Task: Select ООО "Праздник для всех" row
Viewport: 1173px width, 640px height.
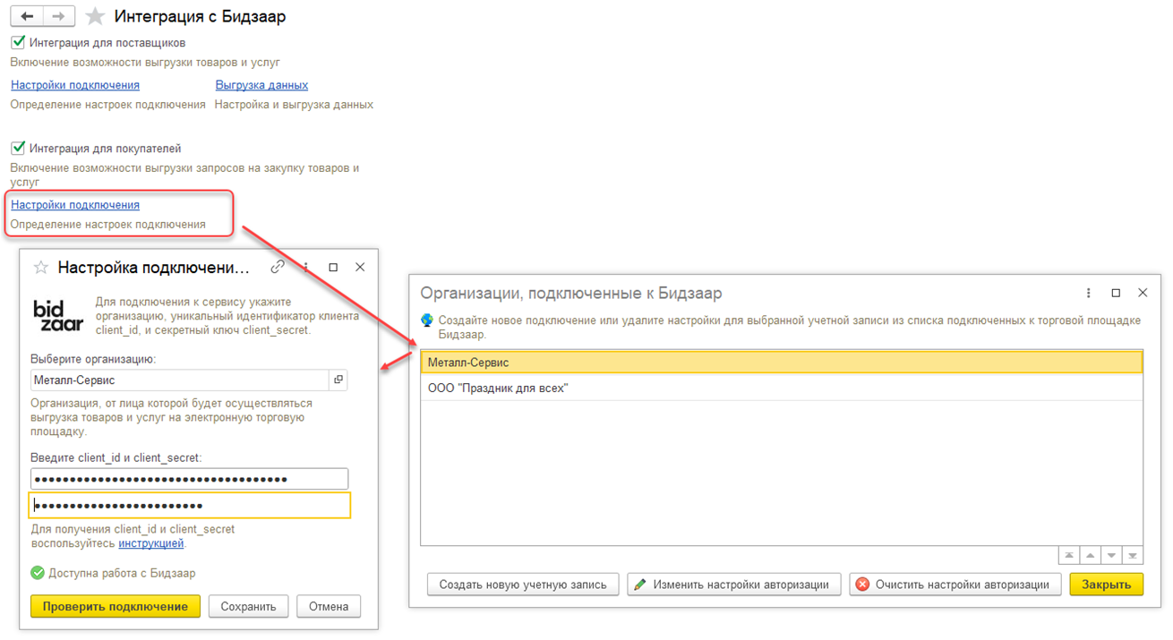Action: click(782, 388)
